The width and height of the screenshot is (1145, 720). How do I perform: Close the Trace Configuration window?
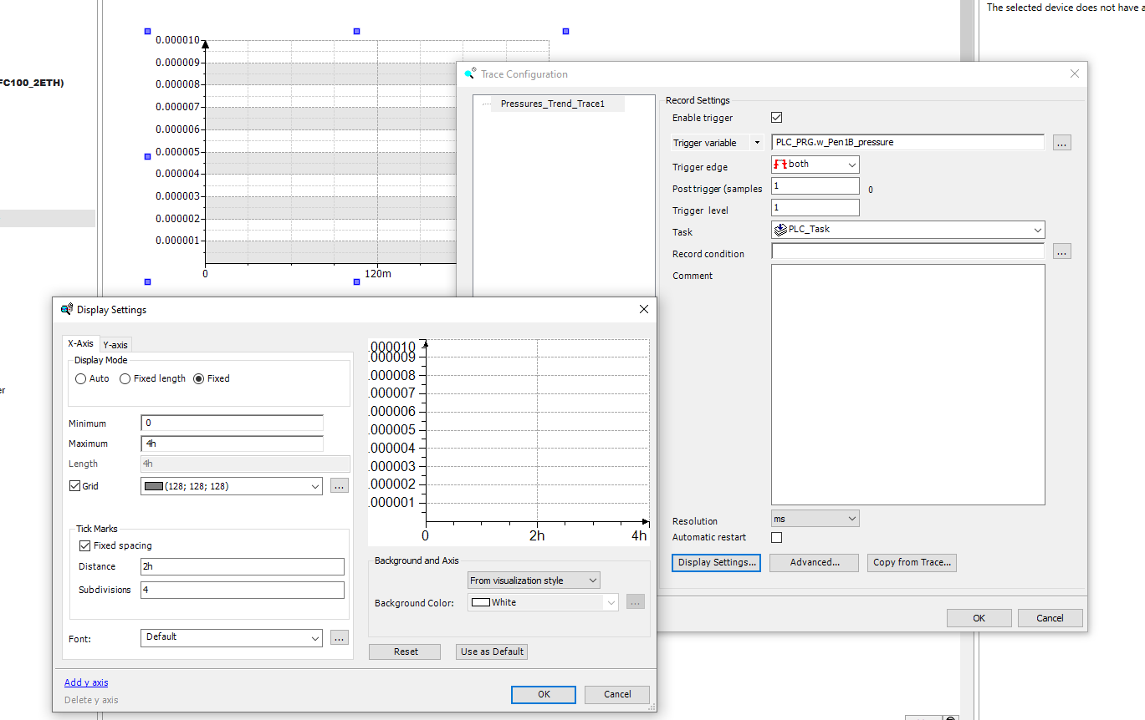[x=1075, y=74]
